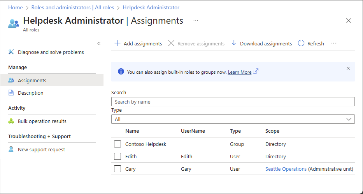
Task: Click the Download assignments arrow icon
Action: [234, 43]
